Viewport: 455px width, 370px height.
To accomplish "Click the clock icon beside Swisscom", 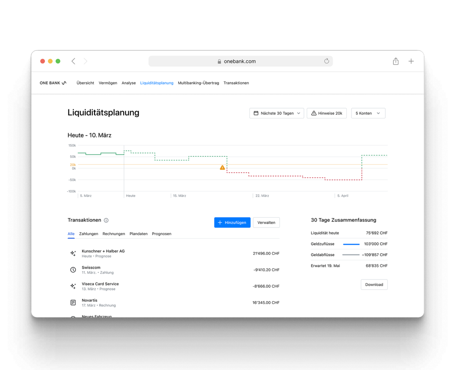I will click(x=73, y=270).
